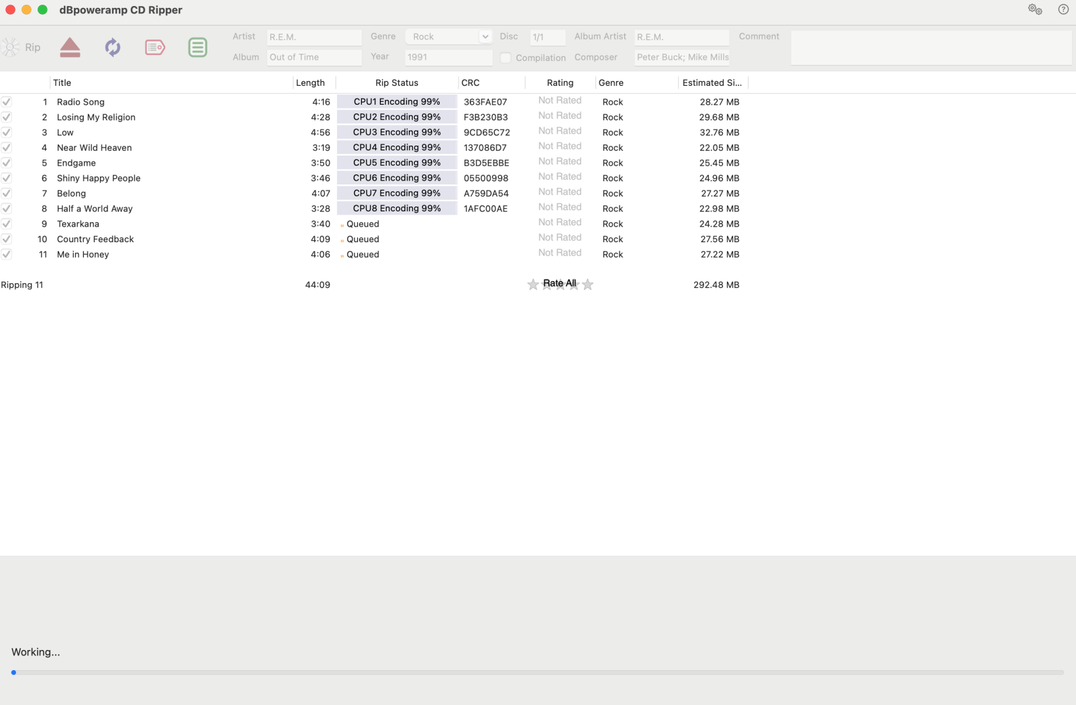The height and width of the screenshot is (705, 1076).
Task: Click the Album field Out of Time
Action: [x=314, y=57]
